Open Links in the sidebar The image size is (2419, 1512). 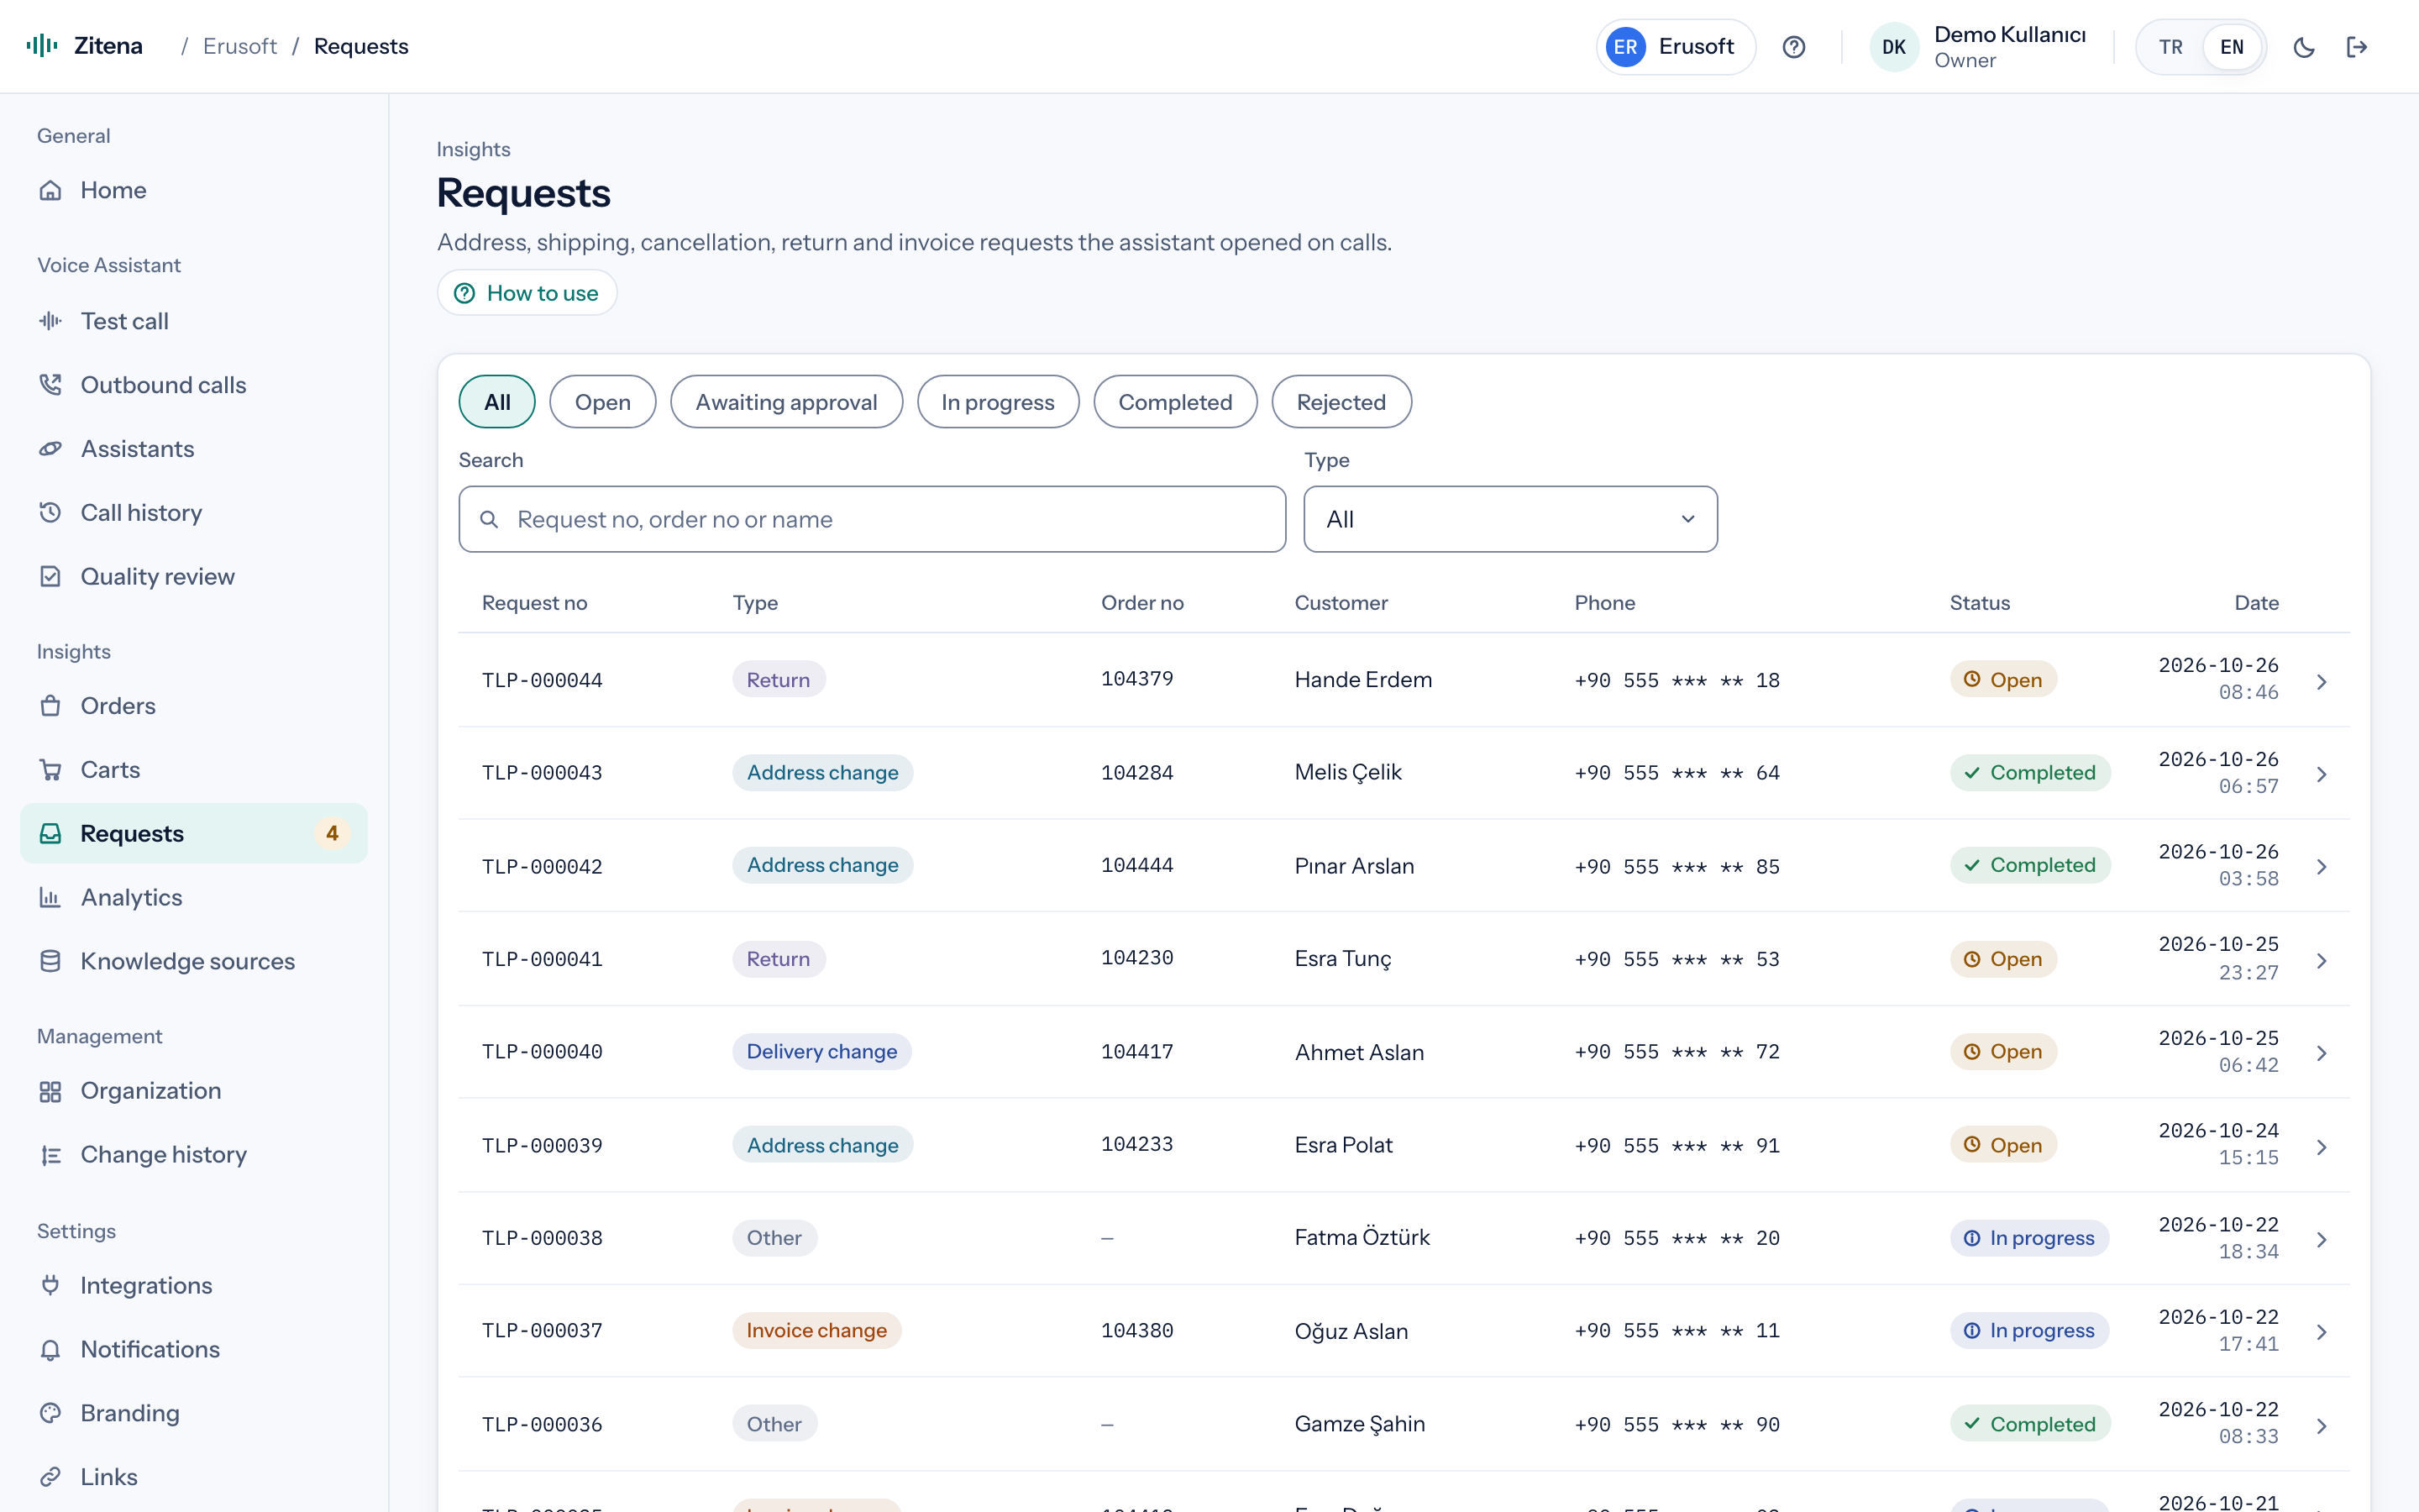[x=194, y=1478]
